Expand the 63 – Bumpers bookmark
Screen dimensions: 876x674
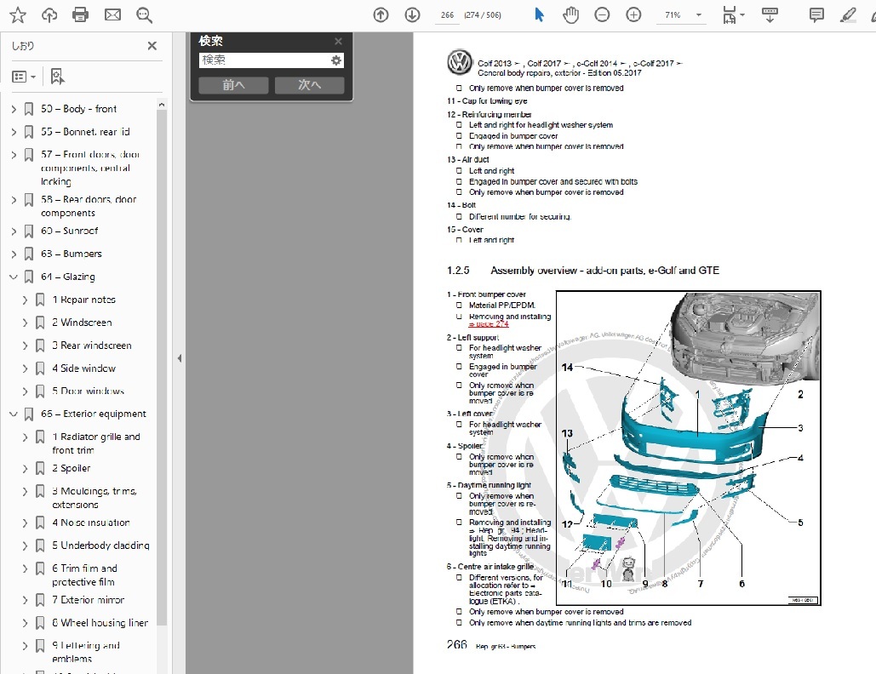pyautogui.click(x=14, y=254)
